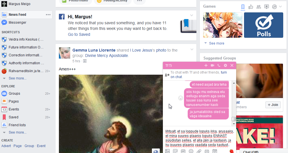The image size is (288, 153).
Task: Open Events calendar icon in Explore
Action: tap(4, 109)
